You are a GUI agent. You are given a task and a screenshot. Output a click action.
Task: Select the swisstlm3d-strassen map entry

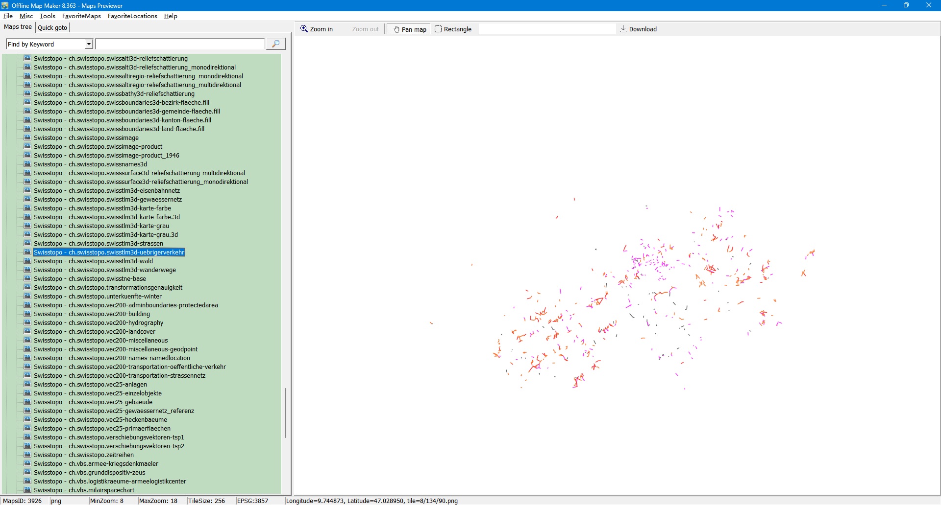98,244
